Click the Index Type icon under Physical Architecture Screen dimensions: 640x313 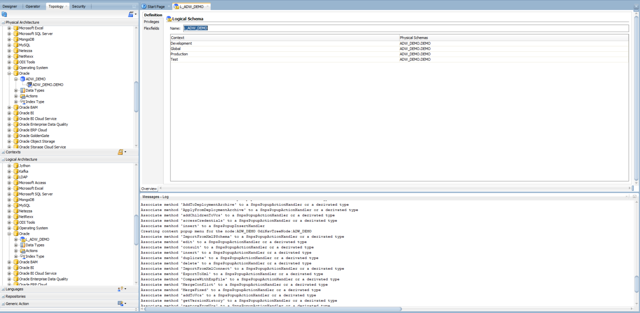click(x=22, y=102)
